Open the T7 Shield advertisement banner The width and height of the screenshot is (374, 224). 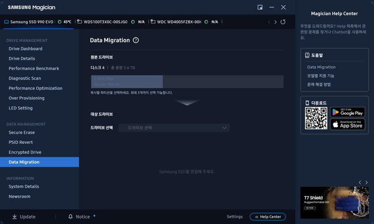click(x=334, y=203)
